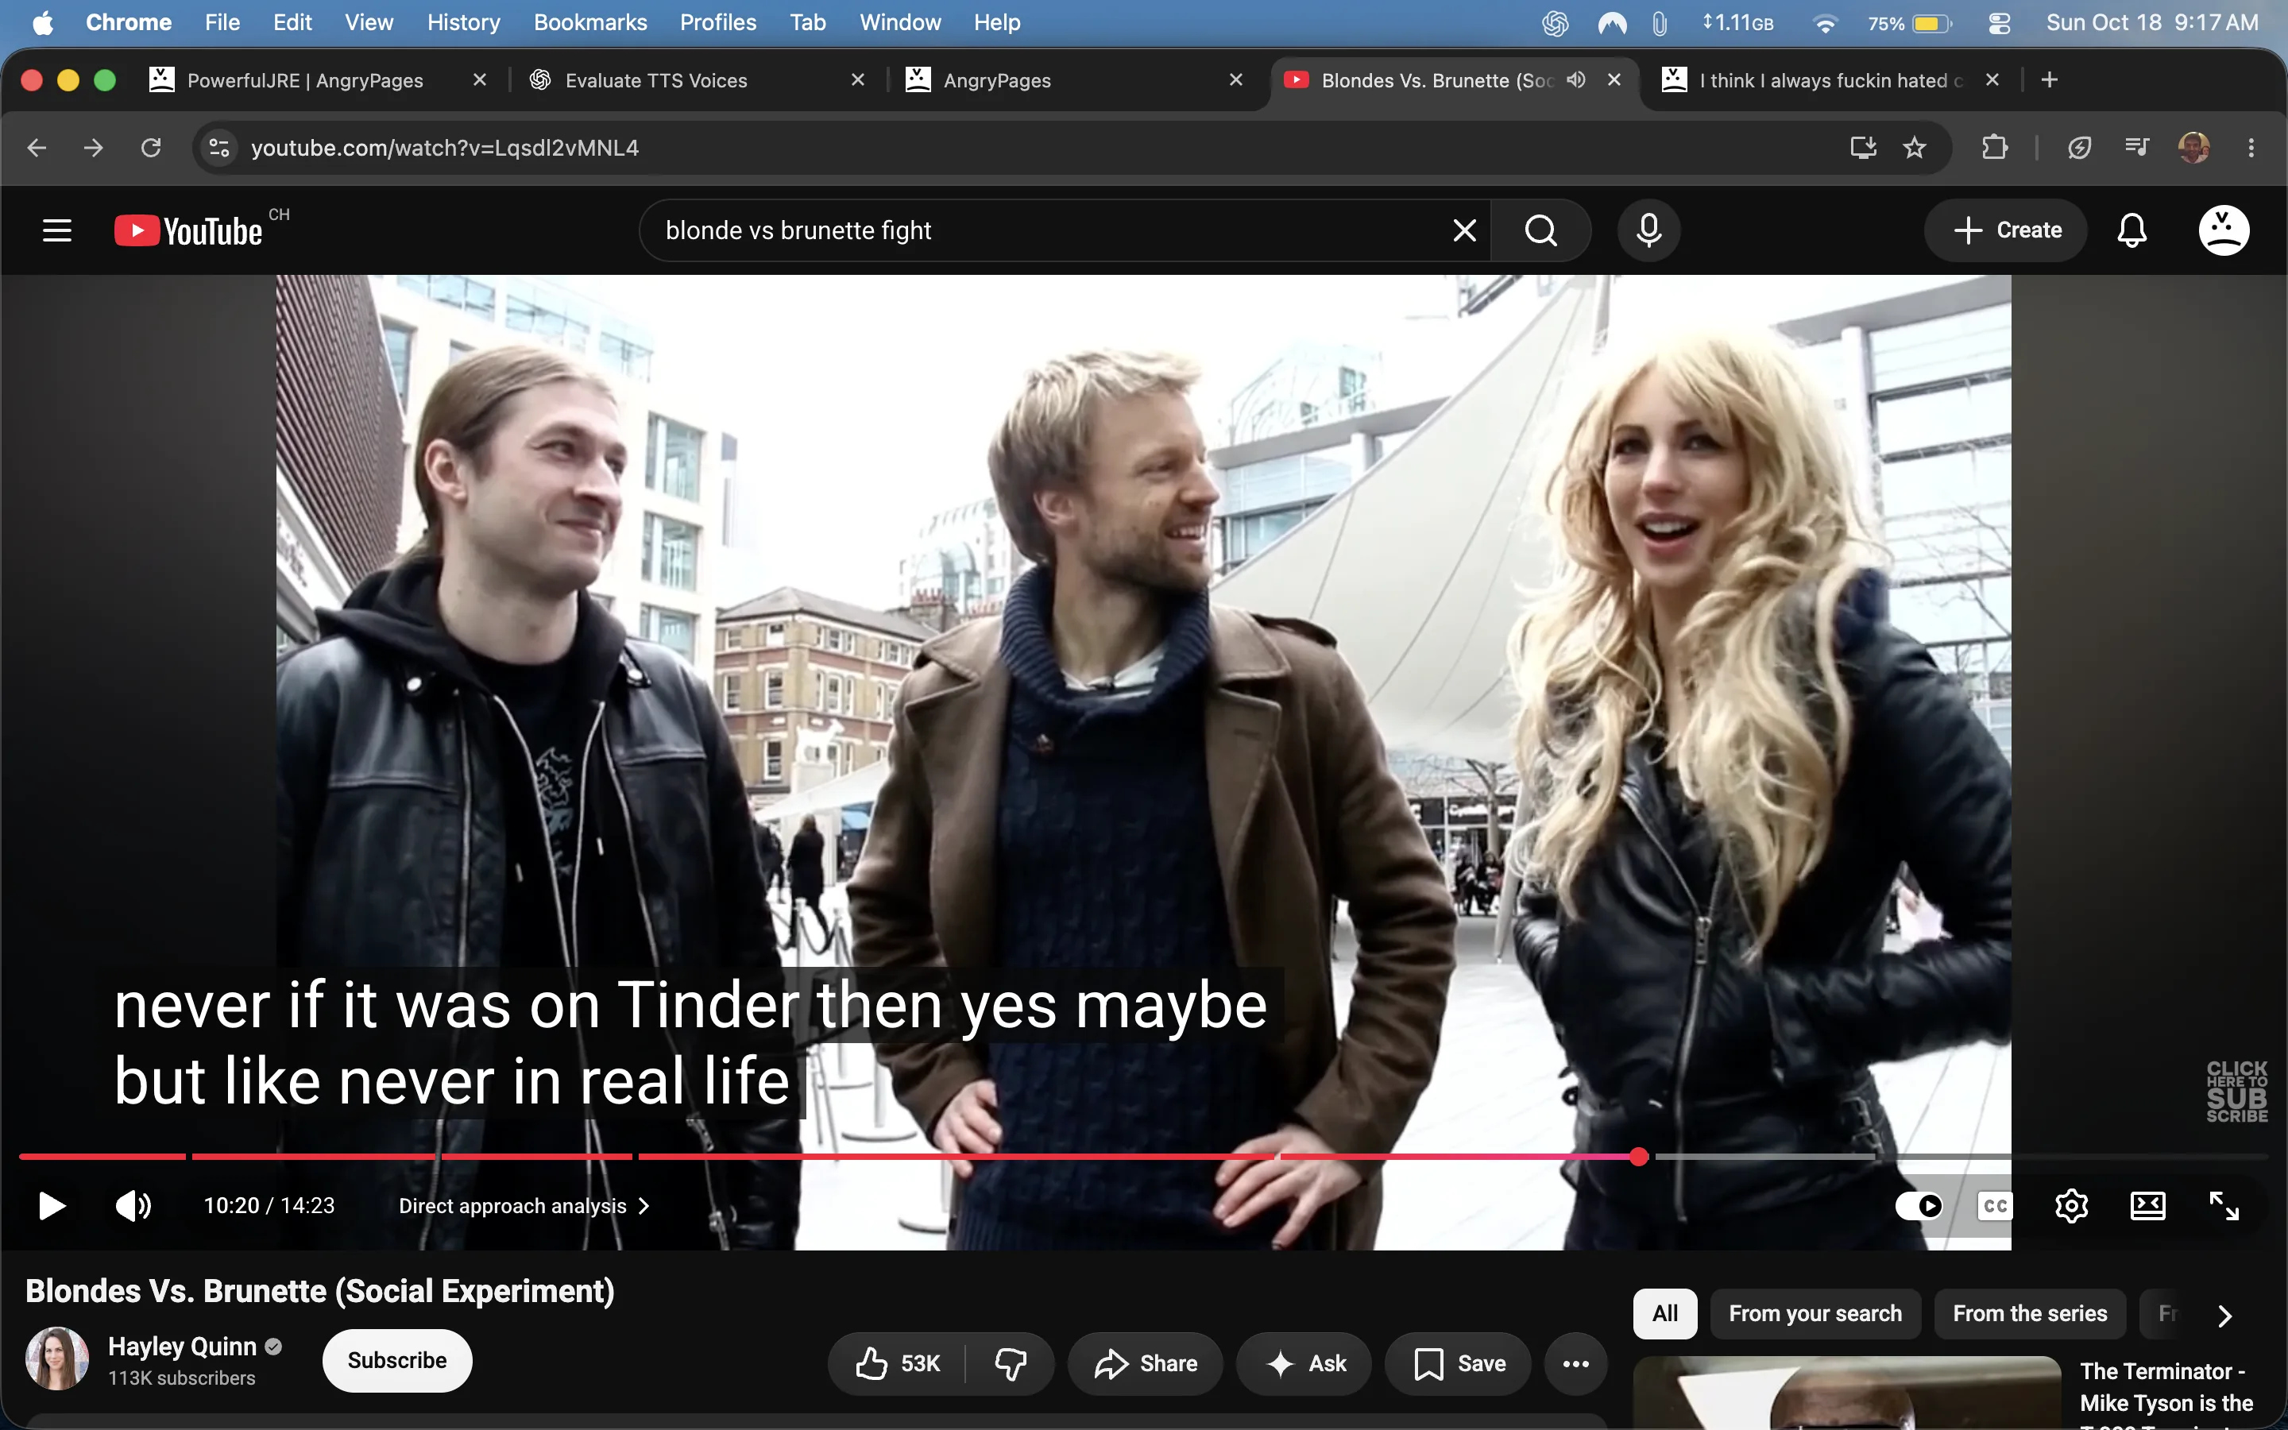Screen dimensions: 2288x1430
Task: Open the YouTube hamburger guide menu
Action: [56, 230]
